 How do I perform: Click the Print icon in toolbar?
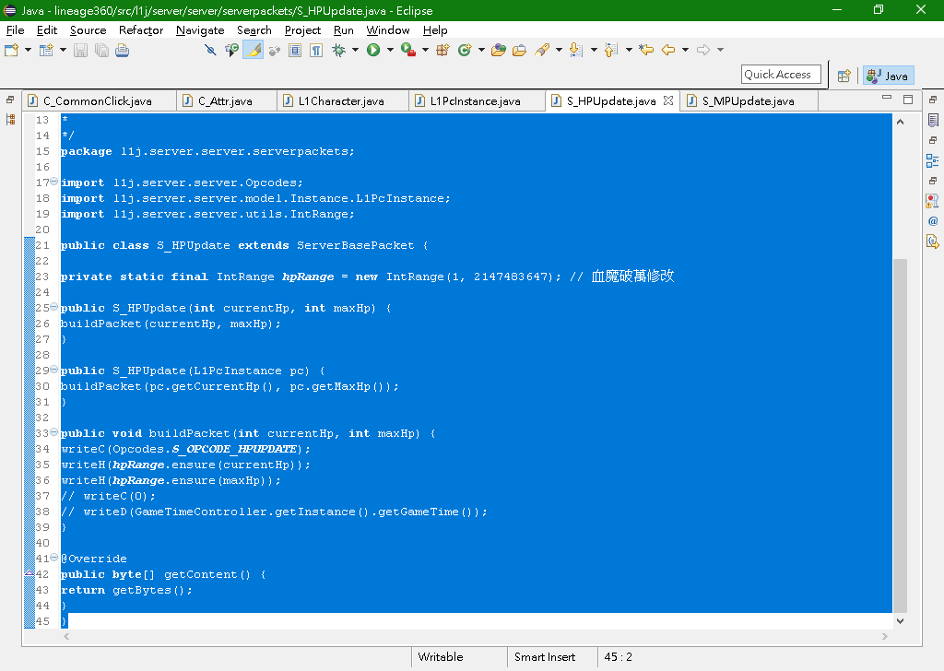pos(123,50)
